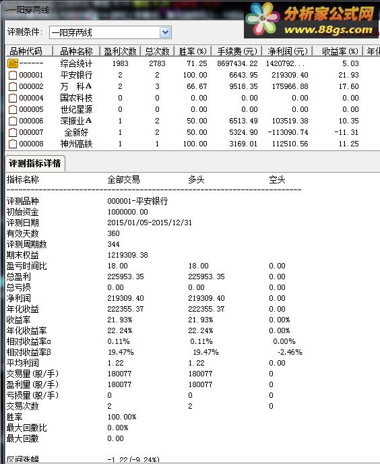380x464 pixels.
Task: Select the 世纪星源 row name
Action: pyautogui.click(x=76, y=109)
